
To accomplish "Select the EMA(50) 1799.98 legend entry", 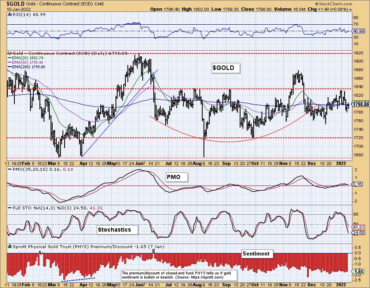I will coord(25,62).
